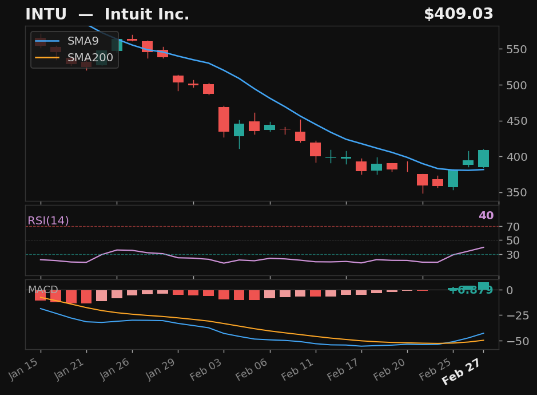Click the RSI 70 axis label
Screen dimensions: 537x395
(x=513, y=227)
